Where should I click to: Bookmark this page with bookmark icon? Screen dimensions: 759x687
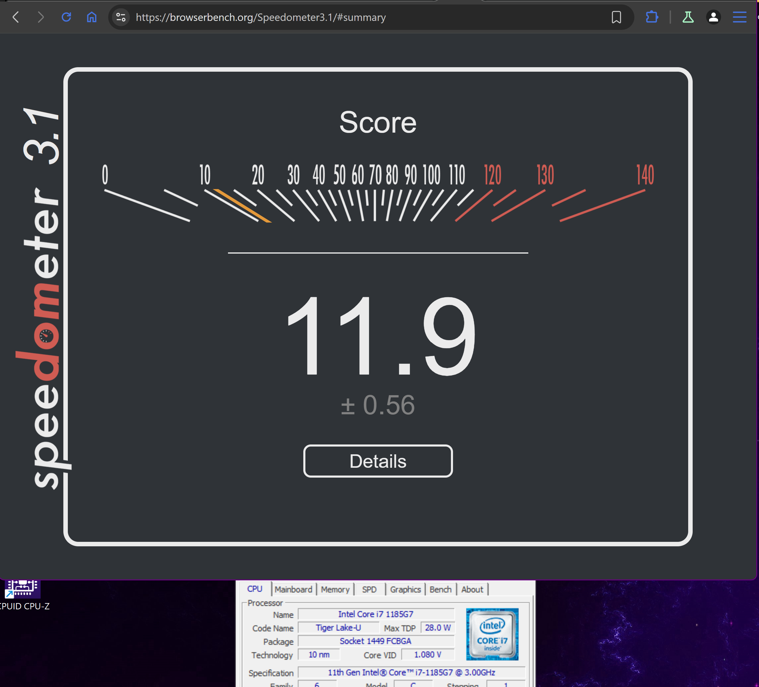coord(616,17)
